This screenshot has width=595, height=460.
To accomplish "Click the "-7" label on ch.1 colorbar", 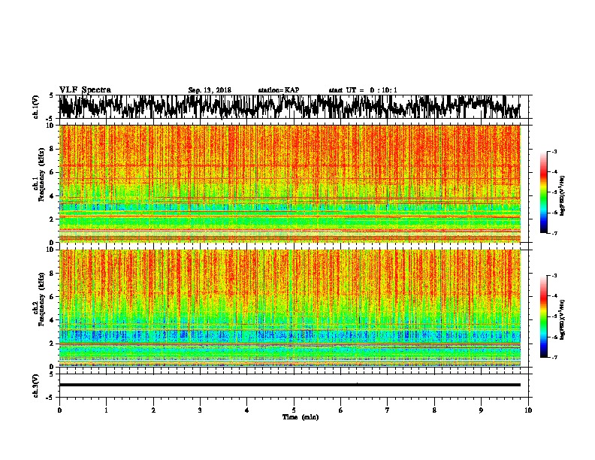I will [x=554, y=233].
